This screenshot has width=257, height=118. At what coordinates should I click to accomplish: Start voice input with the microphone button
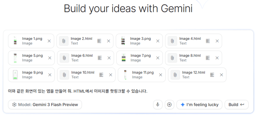(x=158, y=105)
